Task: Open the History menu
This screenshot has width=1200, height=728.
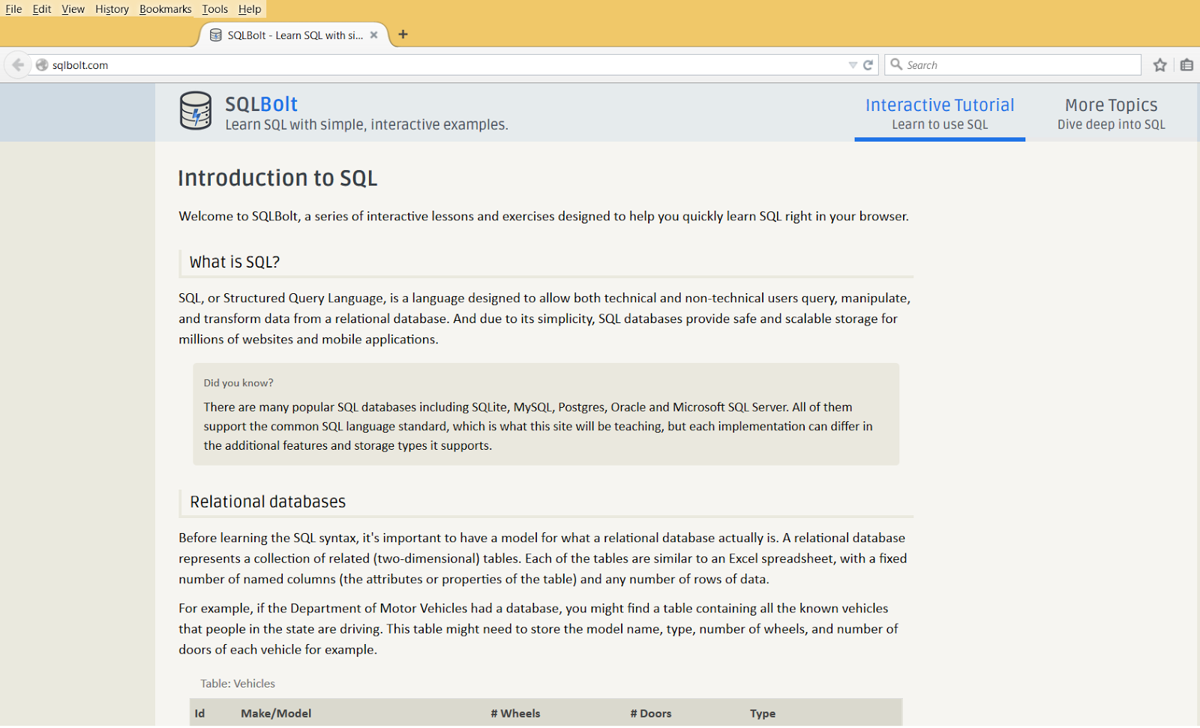Action: (112, 9)
